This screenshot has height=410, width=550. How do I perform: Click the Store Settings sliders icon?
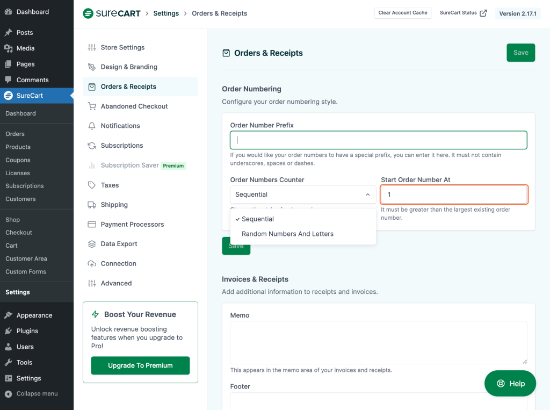click(92, 47)
